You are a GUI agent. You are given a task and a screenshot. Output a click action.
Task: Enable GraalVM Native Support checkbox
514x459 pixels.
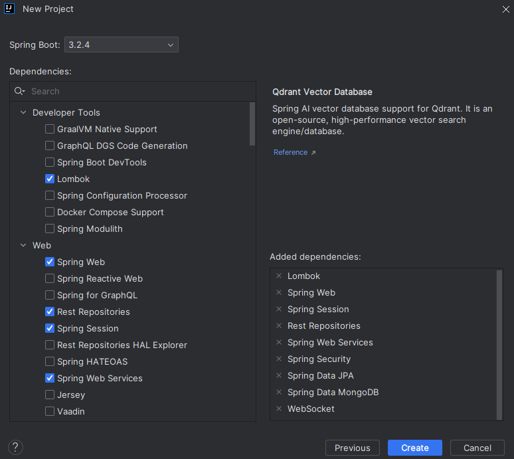click(x=50, y=130)
